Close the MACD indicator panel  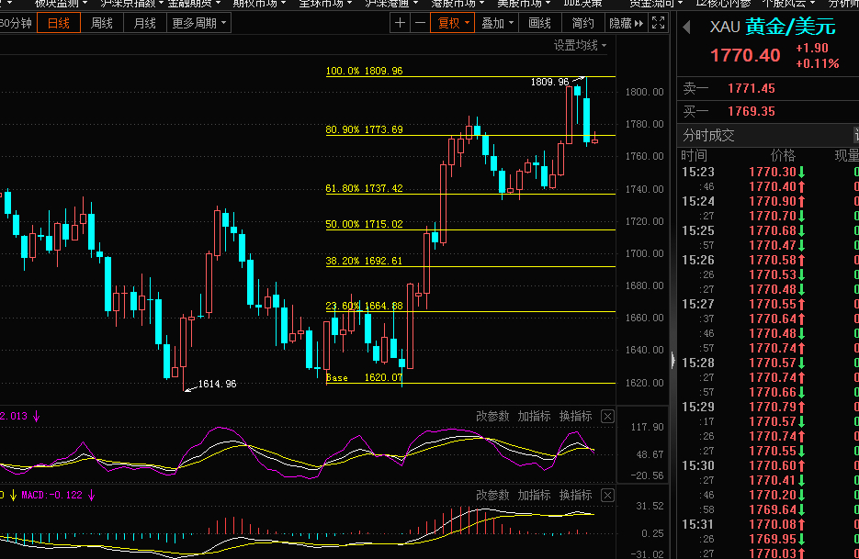pyautogui.click(x=607, y=496)
